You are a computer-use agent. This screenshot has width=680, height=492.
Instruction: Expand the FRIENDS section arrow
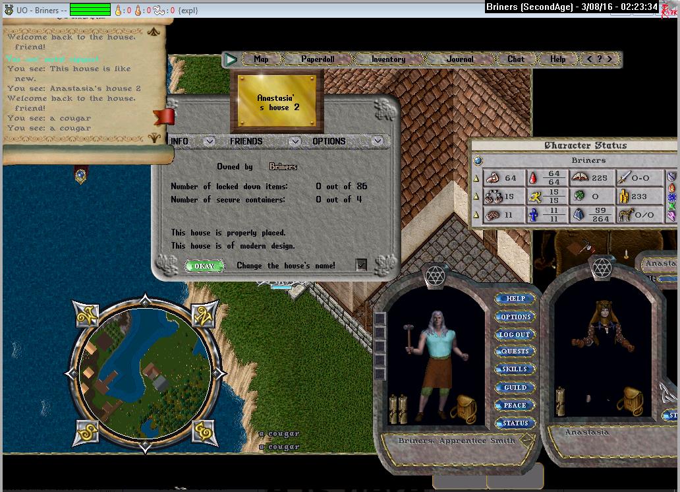(295, 141)
